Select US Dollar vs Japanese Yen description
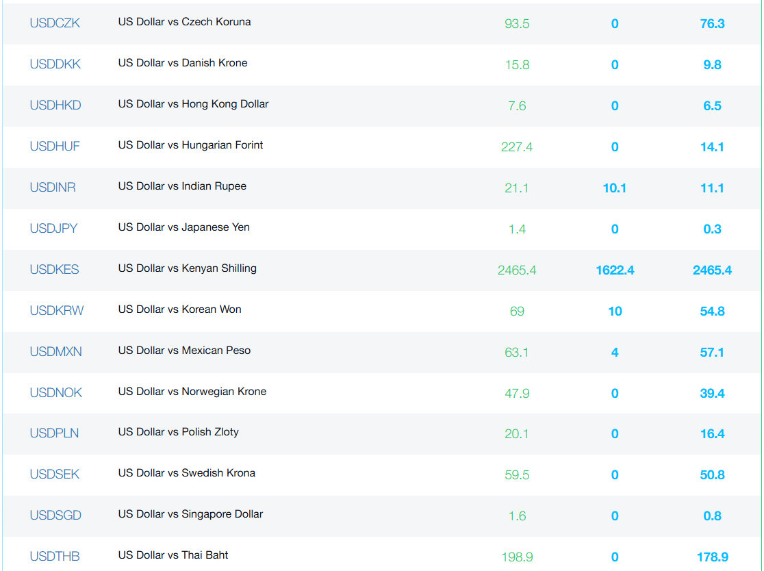 183,227
